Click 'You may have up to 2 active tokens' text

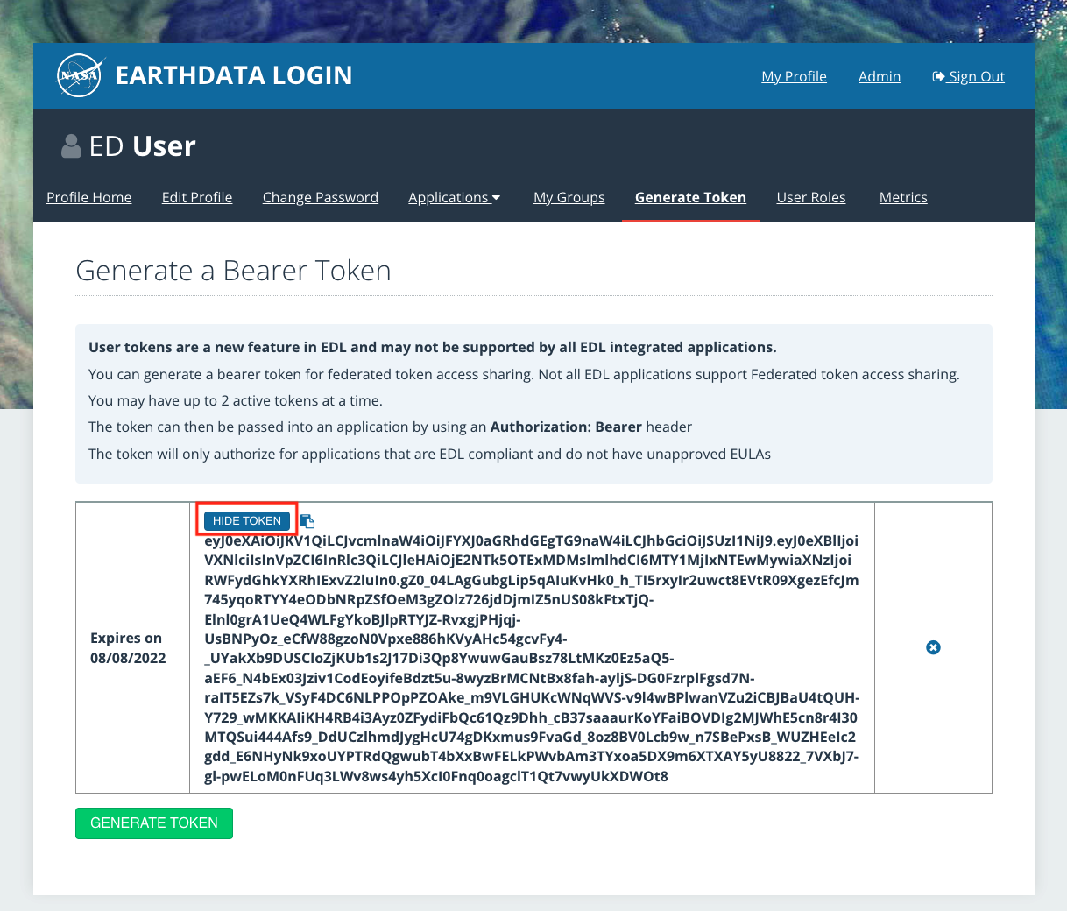click(x=236, y=400)
